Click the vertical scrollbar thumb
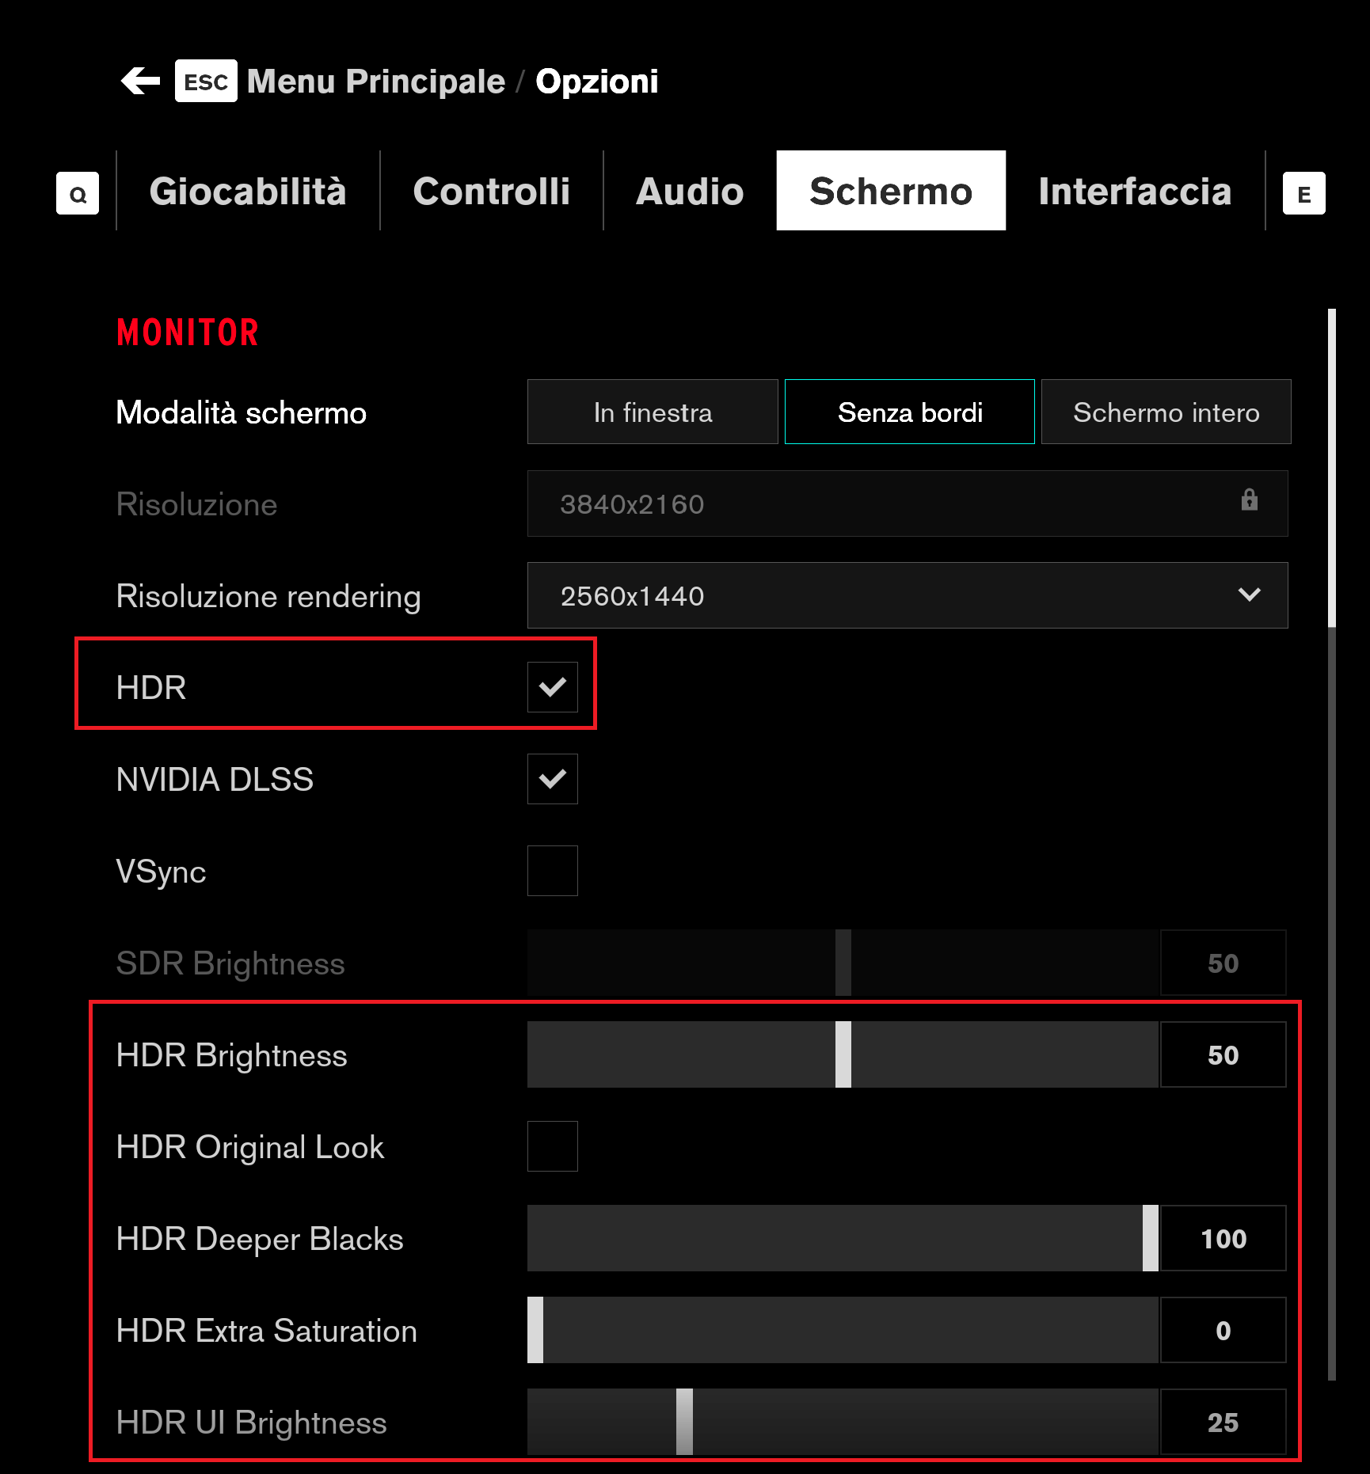Screen dimensions: 1370x1474 1332,467
